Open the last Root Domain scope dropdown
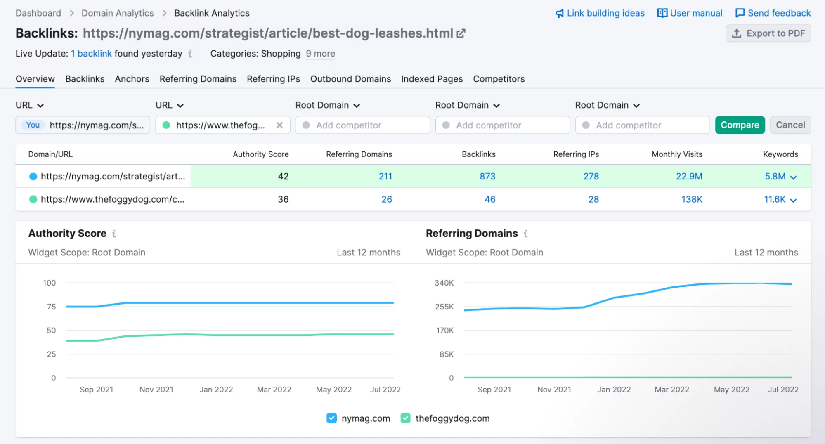The width and height of the screenshot is (825, 444). click(x=608, y=105)
